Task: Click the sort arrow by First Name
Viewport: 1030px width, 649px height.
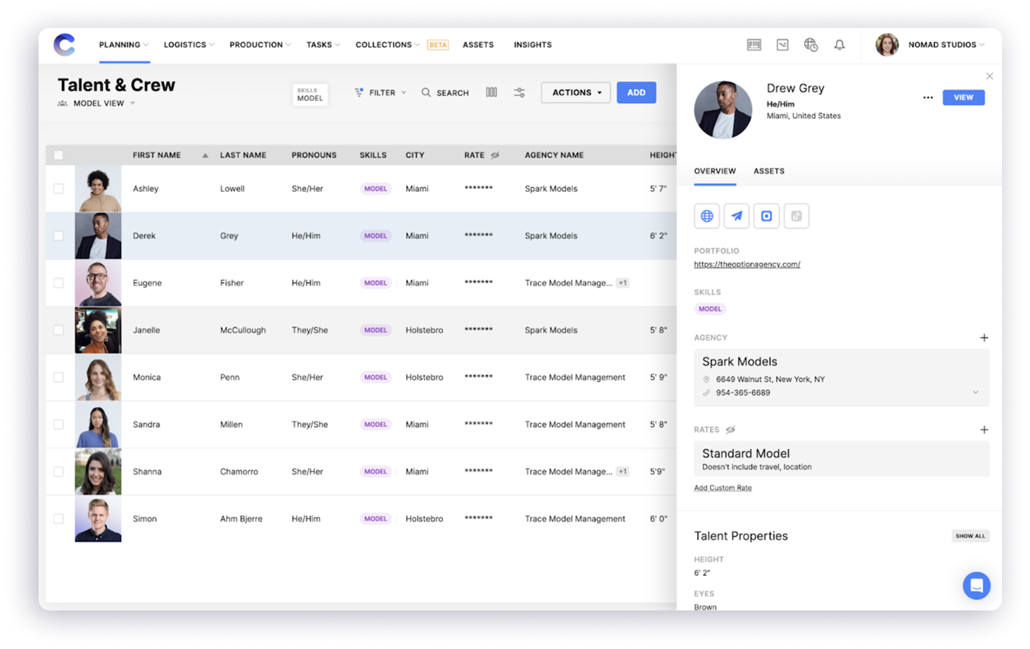Action: (x=205, y=155)
